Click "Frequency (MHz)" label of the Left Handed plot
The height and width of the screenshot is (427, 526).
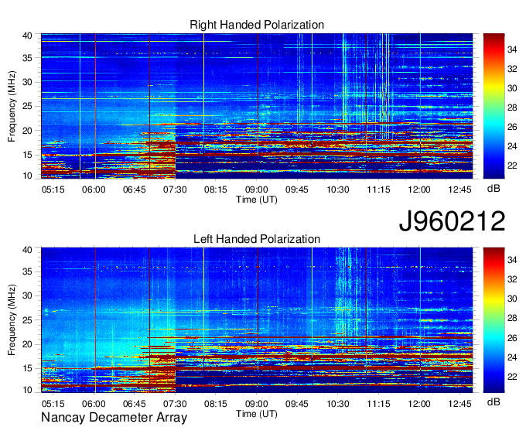tap(12, 320)
